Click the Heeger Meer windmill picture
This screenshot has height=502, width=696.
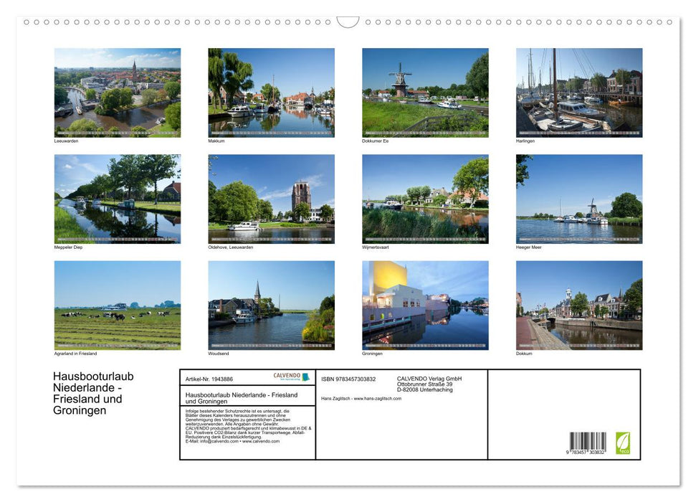[x=579, y=198]
